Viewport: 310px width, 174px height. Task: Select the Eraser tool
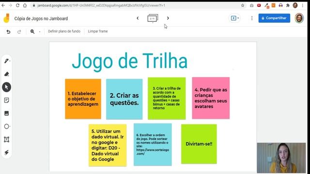6,74
